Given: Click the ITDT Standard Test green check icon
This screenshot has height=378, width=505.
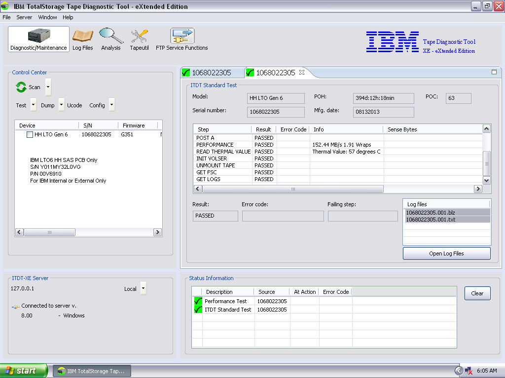Looking at the screenshot, I should 198,310.
